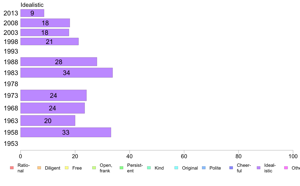Click the Idealistic chart title

point(32,5)
